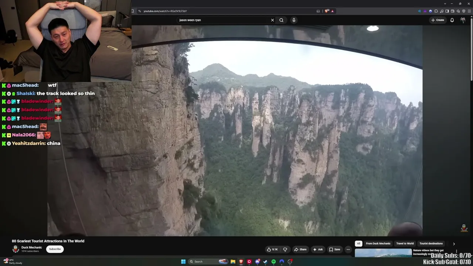Open the weather widget showing Partly cloudy
The image size is (473, 266).
pos(13,262)
